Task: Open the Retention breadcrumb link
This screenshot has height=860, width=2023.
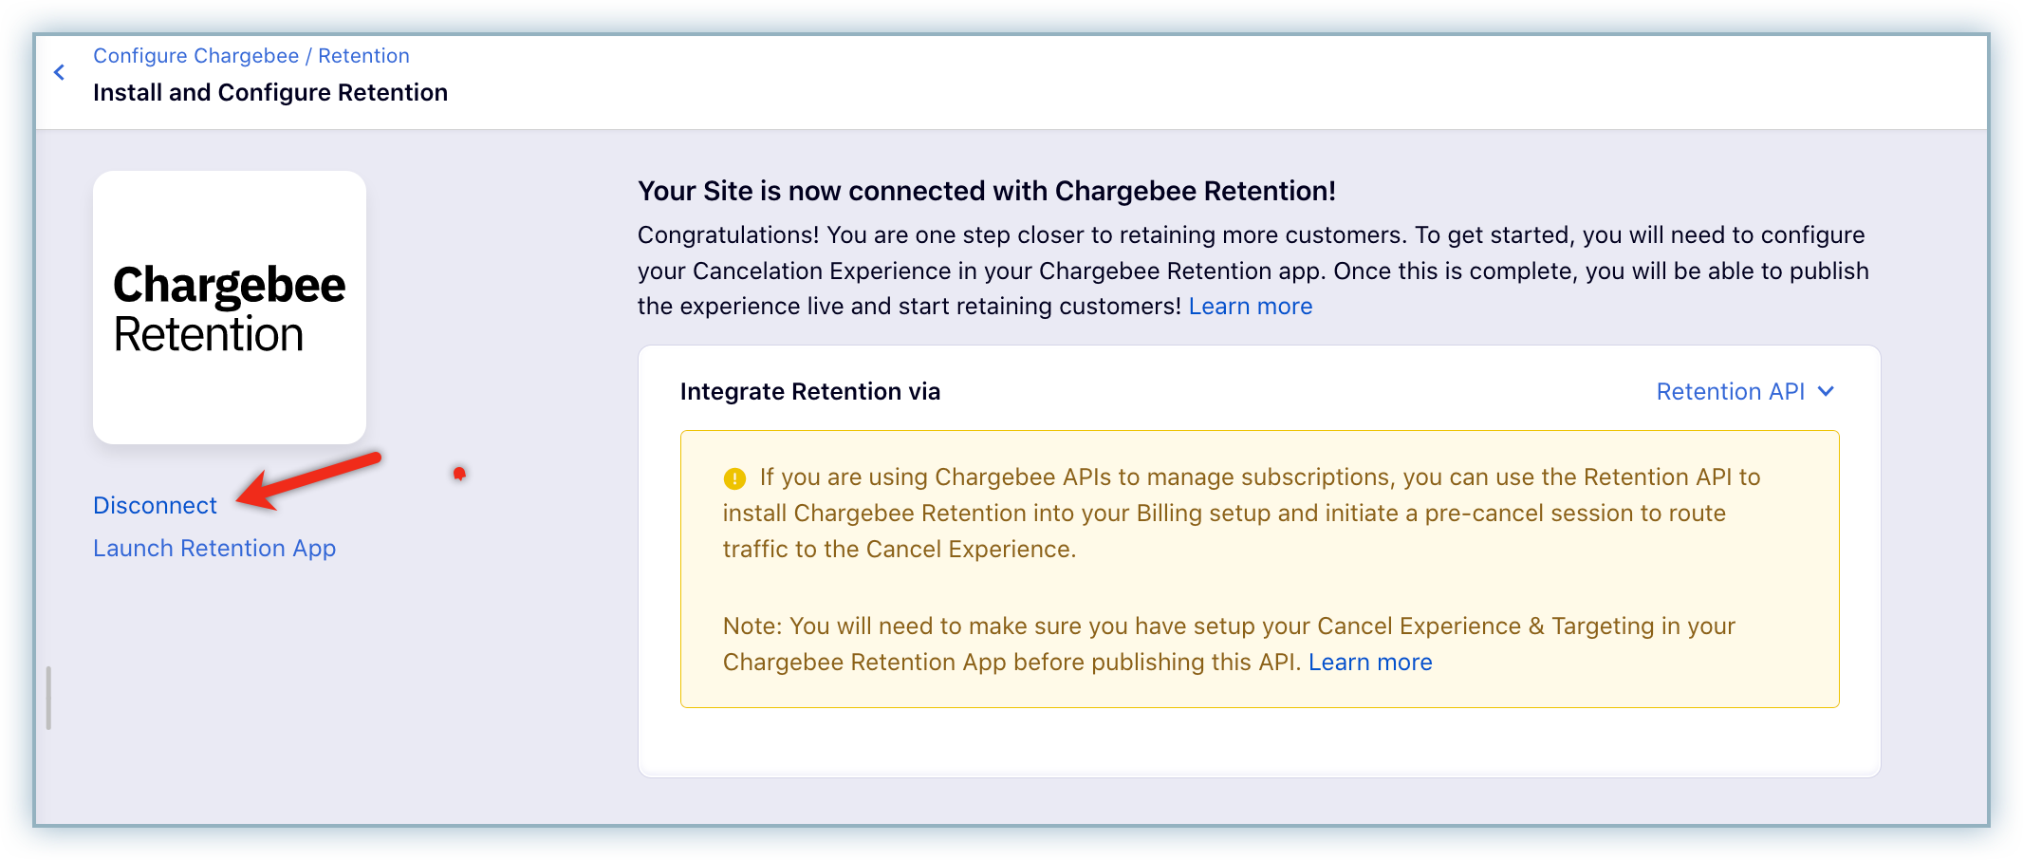Action: (363, 56)
